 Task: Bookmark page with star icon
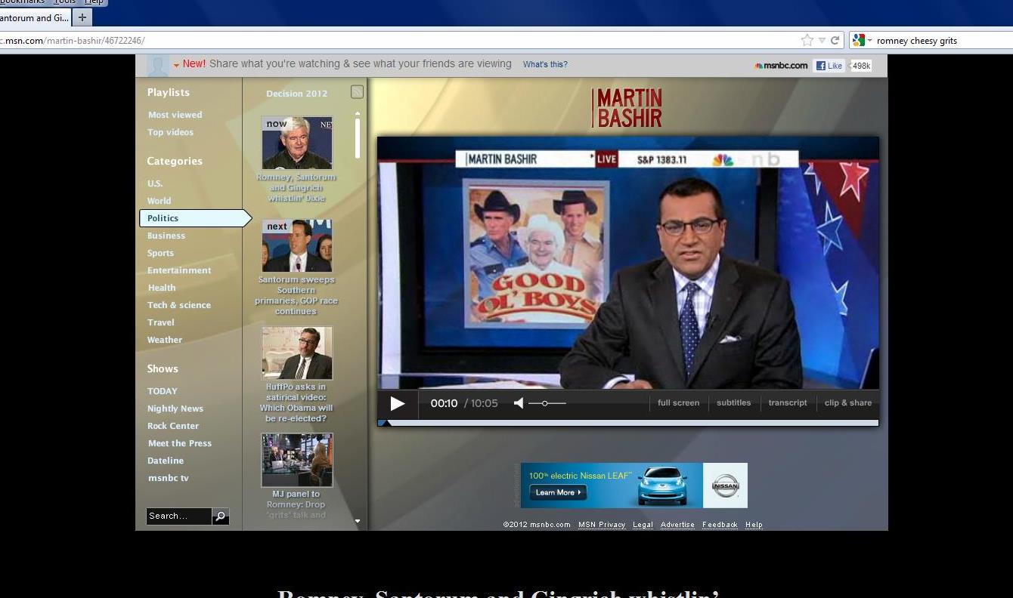coord(807,41)
